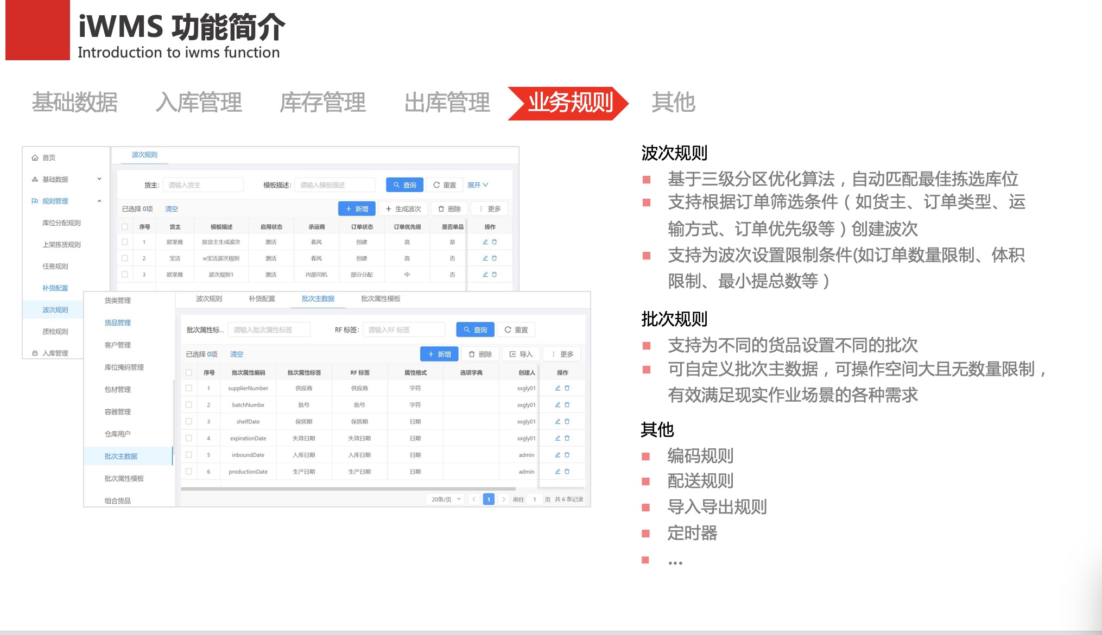The height and width of the screenshot is (635, 1102).
Task: Click 查询 beside the 模板描述 field
Action: [x=404, y=185]
